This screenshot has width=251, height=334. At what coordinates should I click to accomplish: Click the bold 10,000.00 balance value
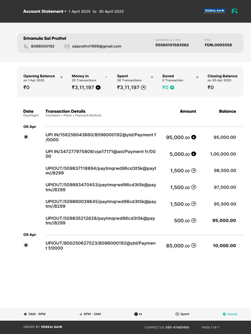(224, 246)
